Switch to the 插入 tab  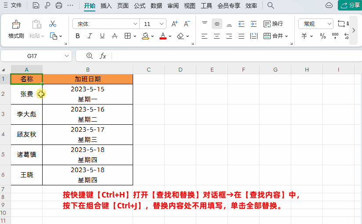106,6
